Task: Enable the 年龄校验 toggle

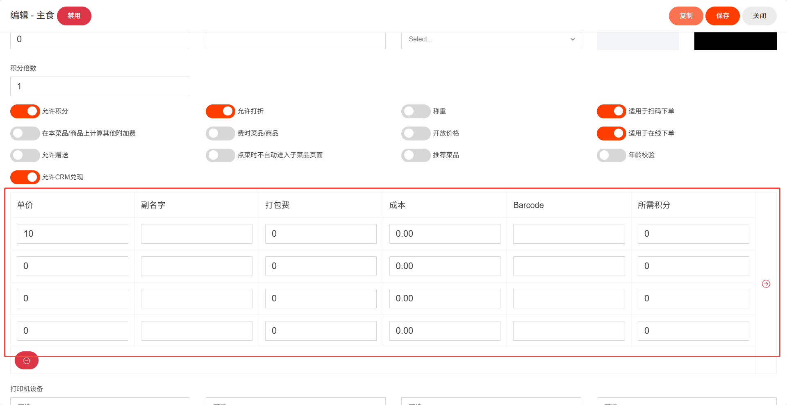Action: tap(611, 155)
